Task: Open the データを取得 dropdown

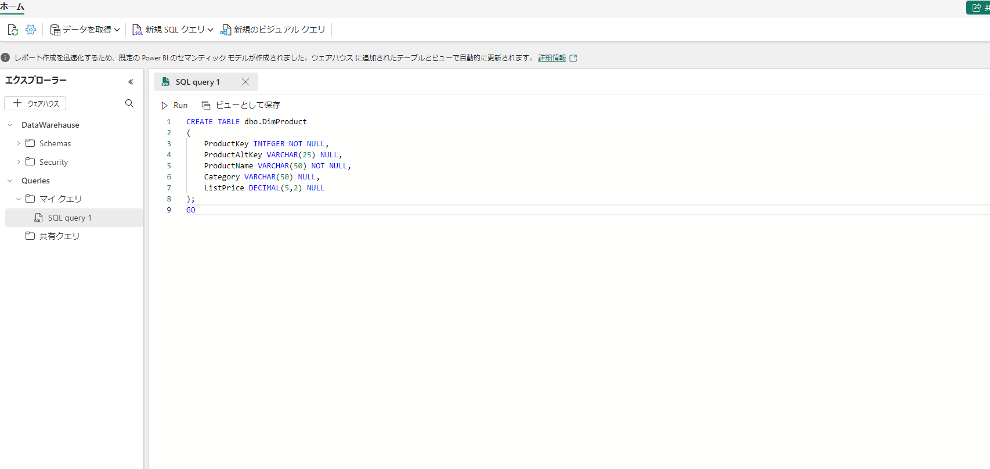Action: point(85,30)
